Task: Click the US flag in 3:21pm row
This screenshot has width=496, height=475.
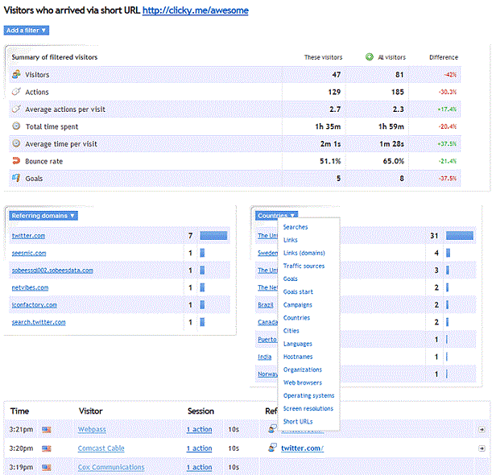Action: [46, 430]
